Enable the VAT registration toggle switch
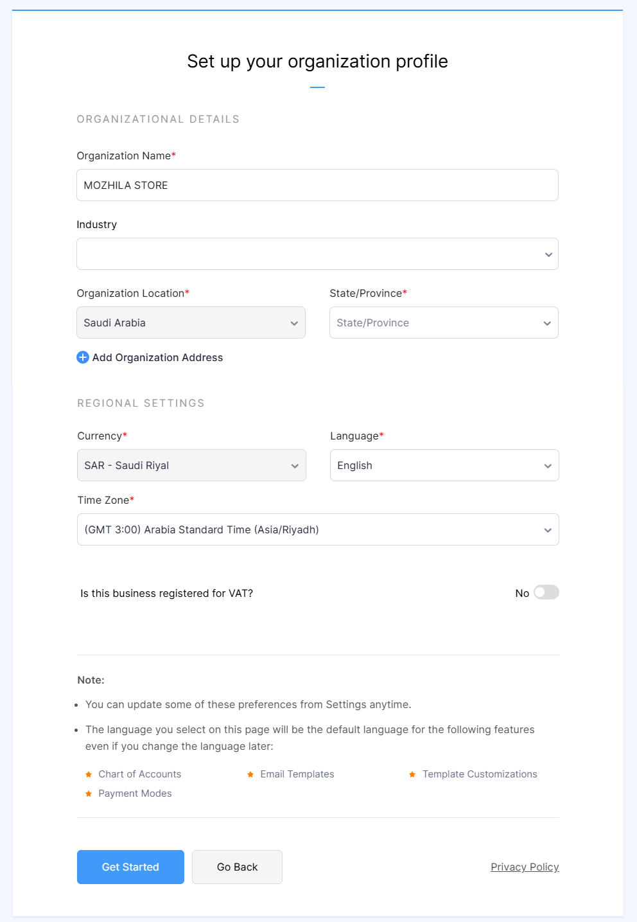 pyautogui.click(x=546, y=592)
